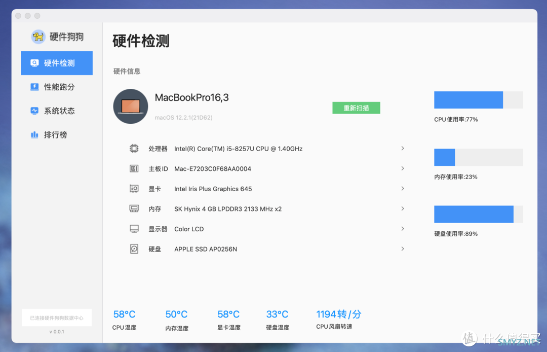
Task: Click APPLE SSD AP0256N text
Action: [206, 250]
